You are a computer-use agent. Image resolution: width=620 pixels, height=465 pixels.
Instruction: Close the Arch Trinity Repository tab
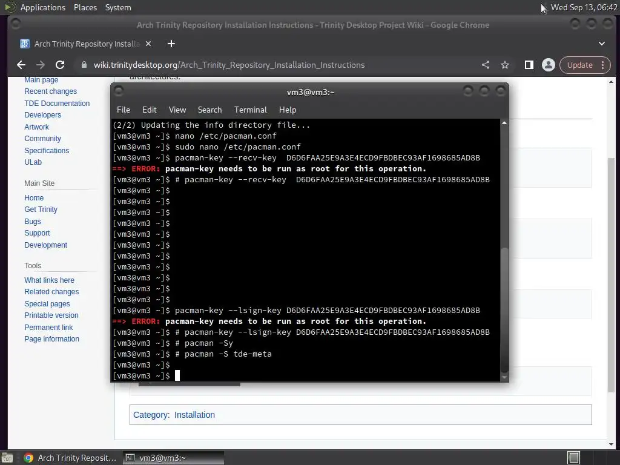coord(148,44)
